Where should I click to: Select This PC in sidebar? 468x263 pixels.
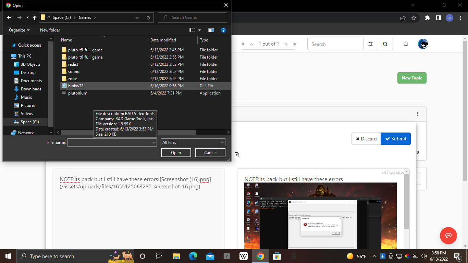click(x=25, y=56)
